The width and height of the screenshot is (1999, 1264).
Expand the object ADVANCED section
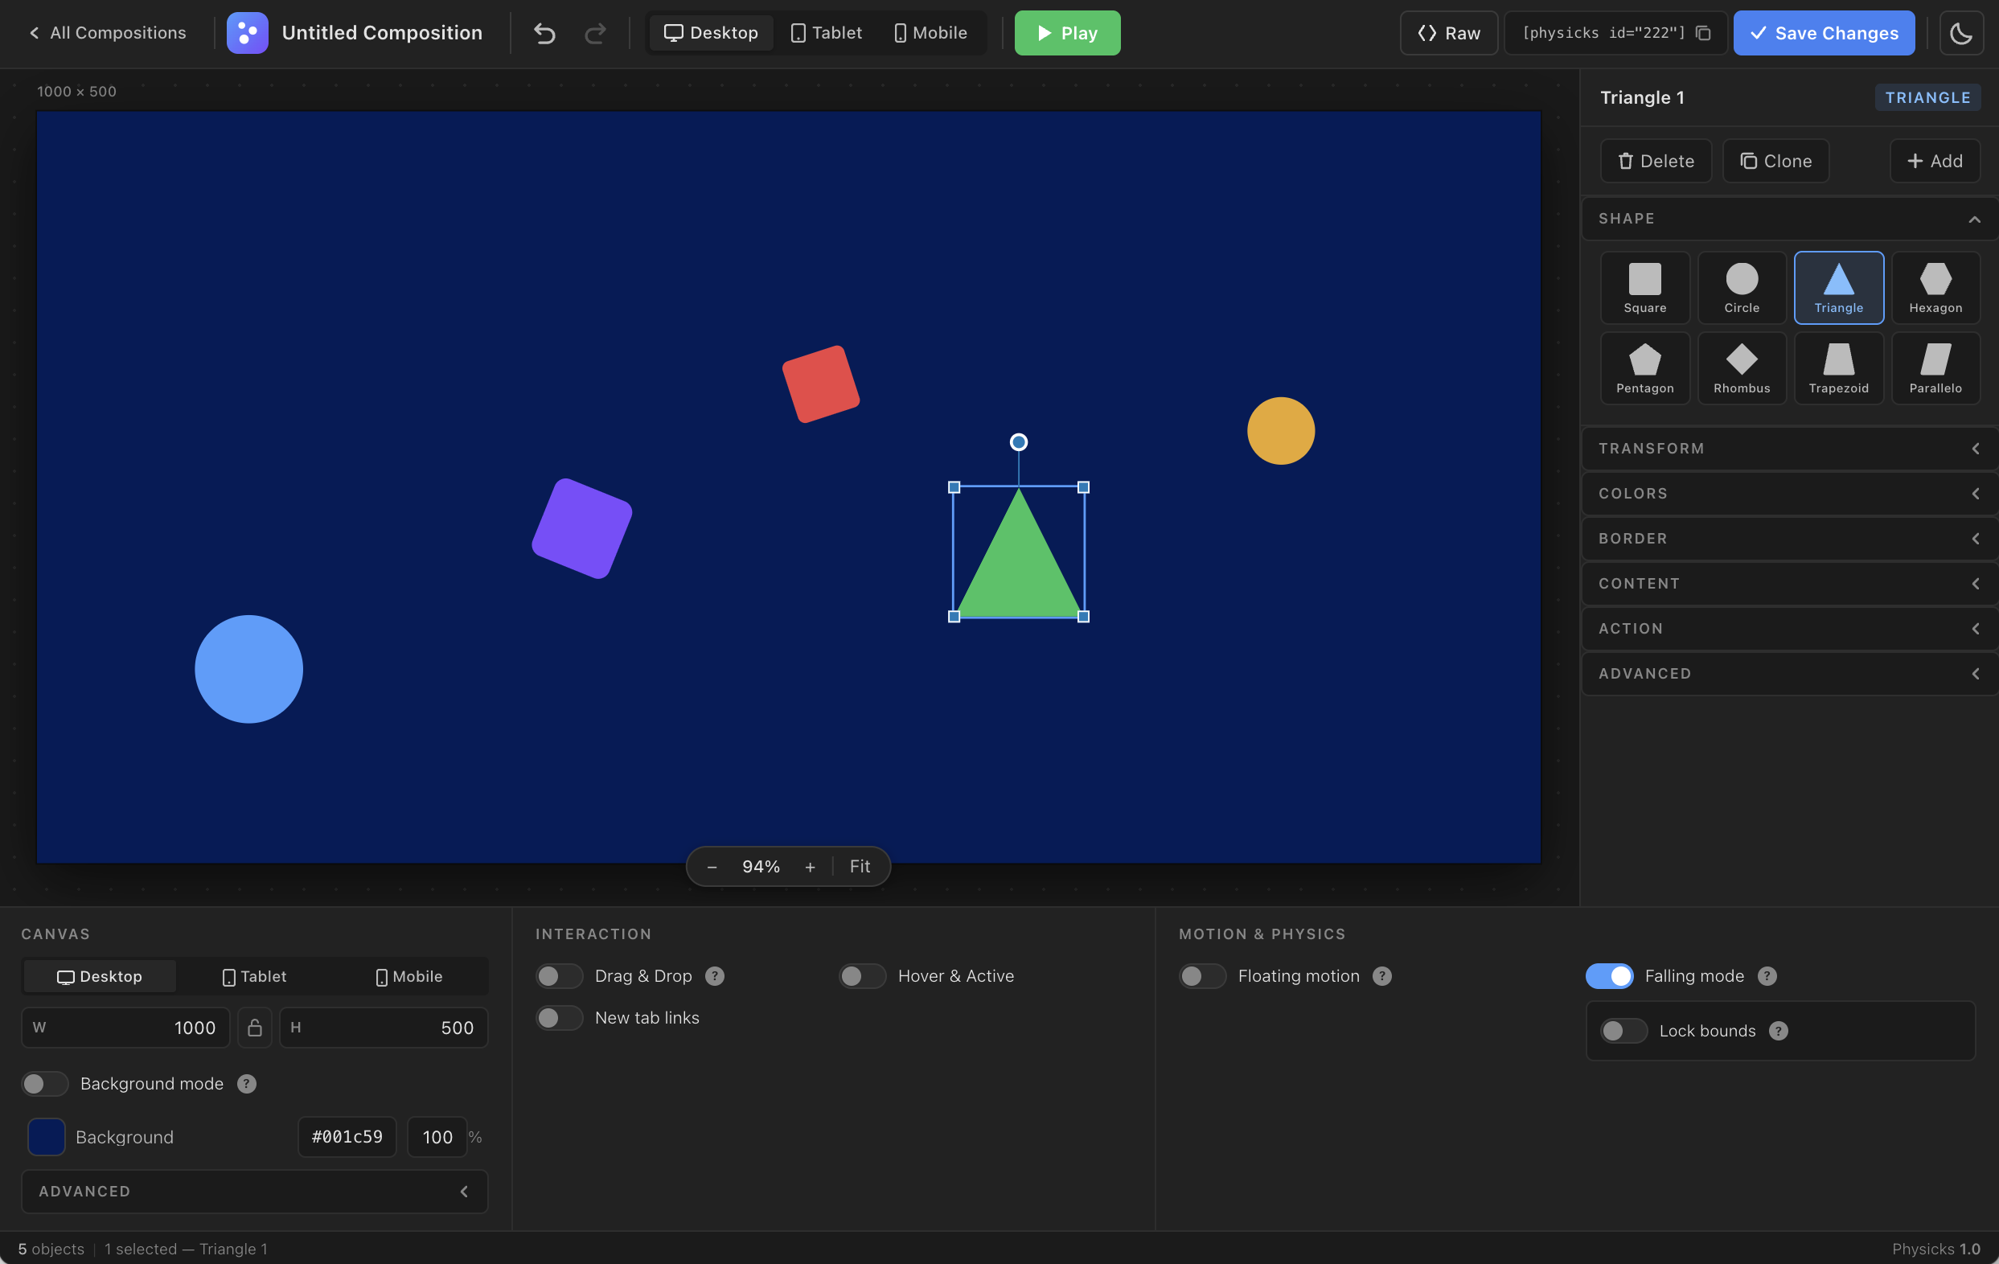(x=1790, y=674)
